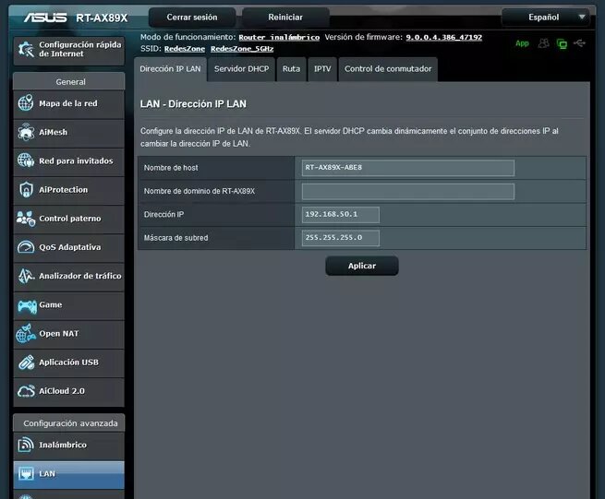Open Control paterno icon in sidebar
The height and width of the screenshot is (499, 605).
click(x=25, y=219)
